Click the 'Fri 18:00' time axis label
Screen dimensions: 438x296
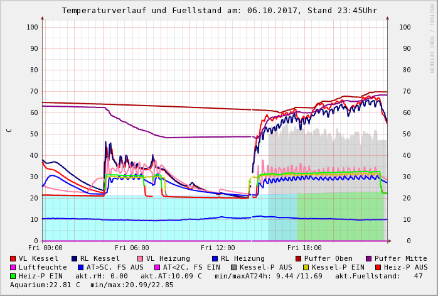point(304,248)
